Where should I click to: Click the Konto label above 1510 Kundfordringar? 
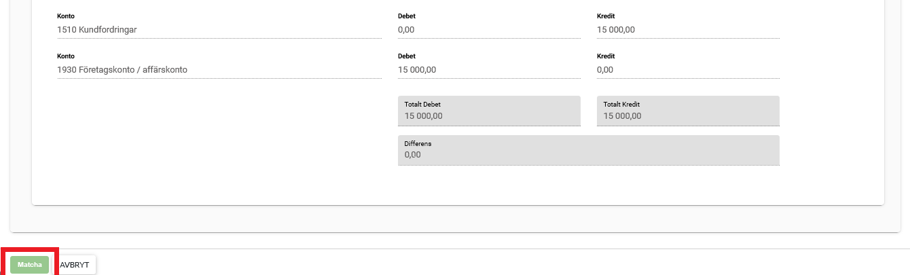[x=66, y=16]
